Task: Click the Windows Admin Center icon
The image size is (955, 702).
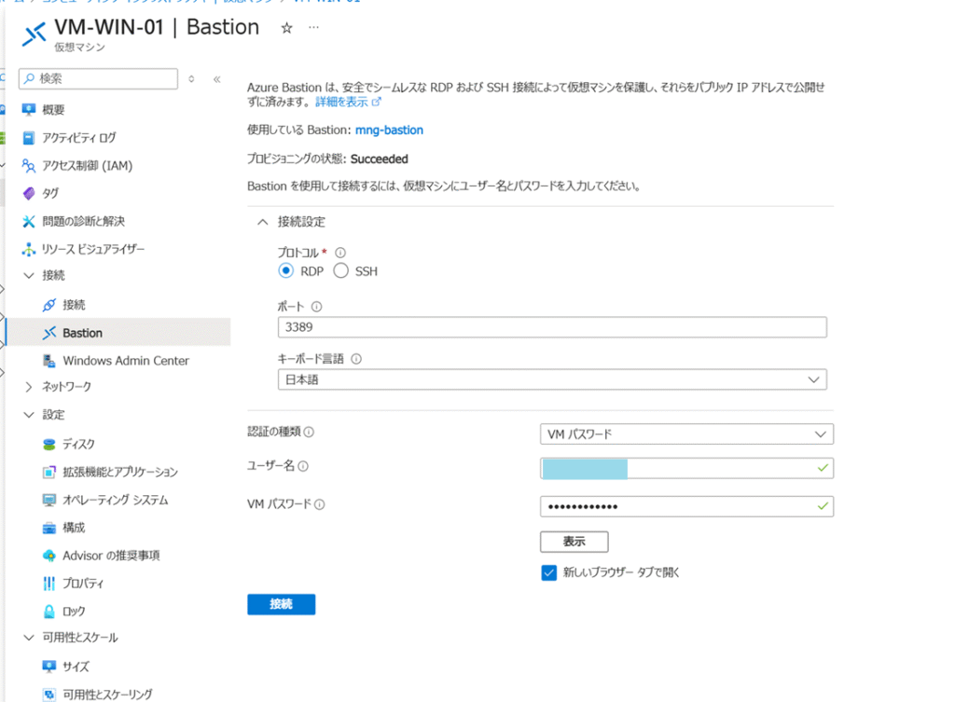Action: tap(49, 361)
